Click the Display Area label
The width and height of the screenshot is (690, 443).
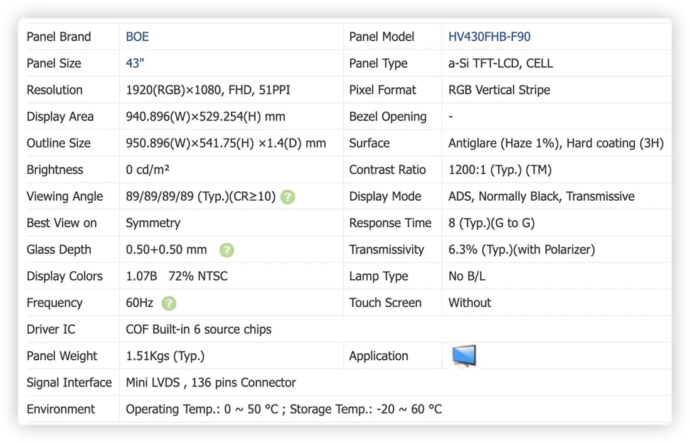click(x=60, y=116)
